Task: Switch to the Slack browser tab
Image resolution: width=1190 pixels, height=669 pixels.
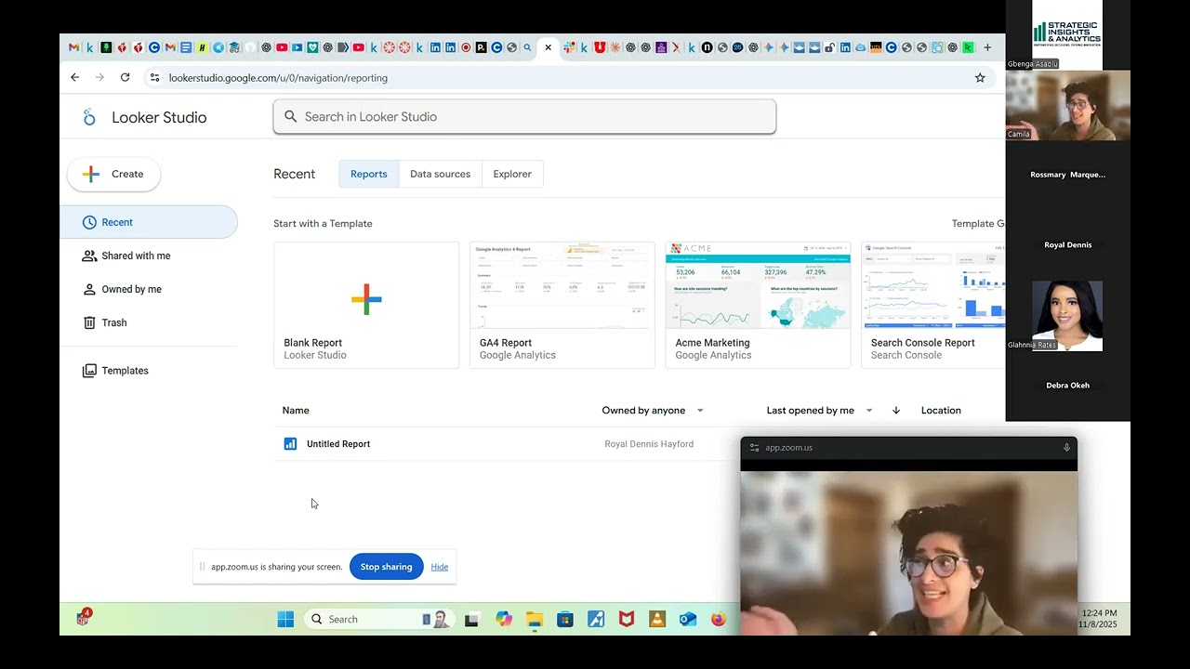Action: 568,47
